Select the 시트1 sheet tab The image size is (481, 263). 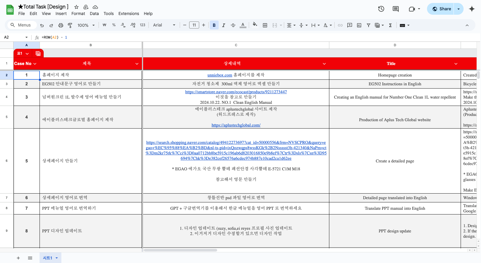(x=48, y=258)
